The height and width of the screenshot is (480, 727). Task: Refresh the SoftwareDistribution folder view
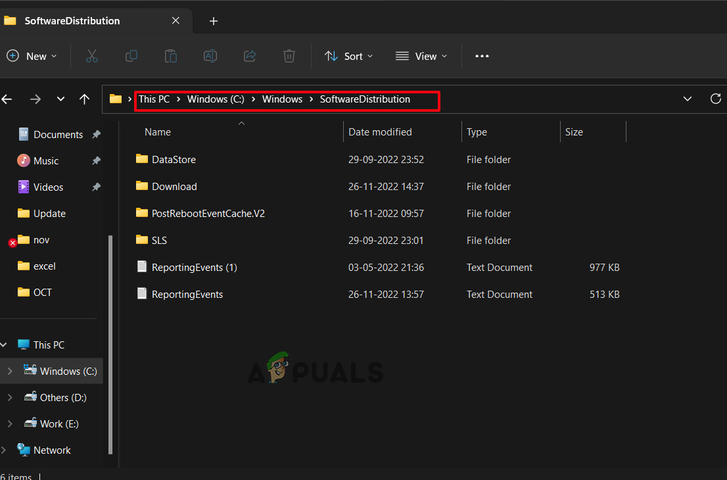click(x=715, y=99)
